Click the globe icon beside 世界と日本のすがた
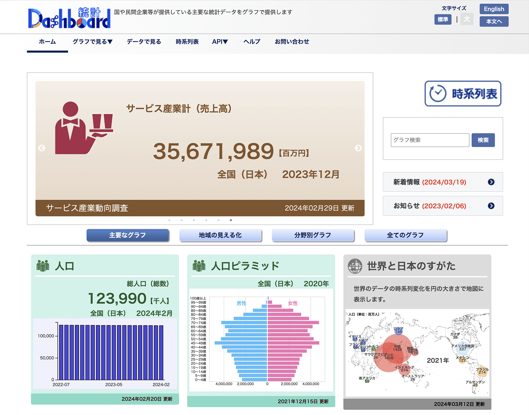 [x=355, y=266]
